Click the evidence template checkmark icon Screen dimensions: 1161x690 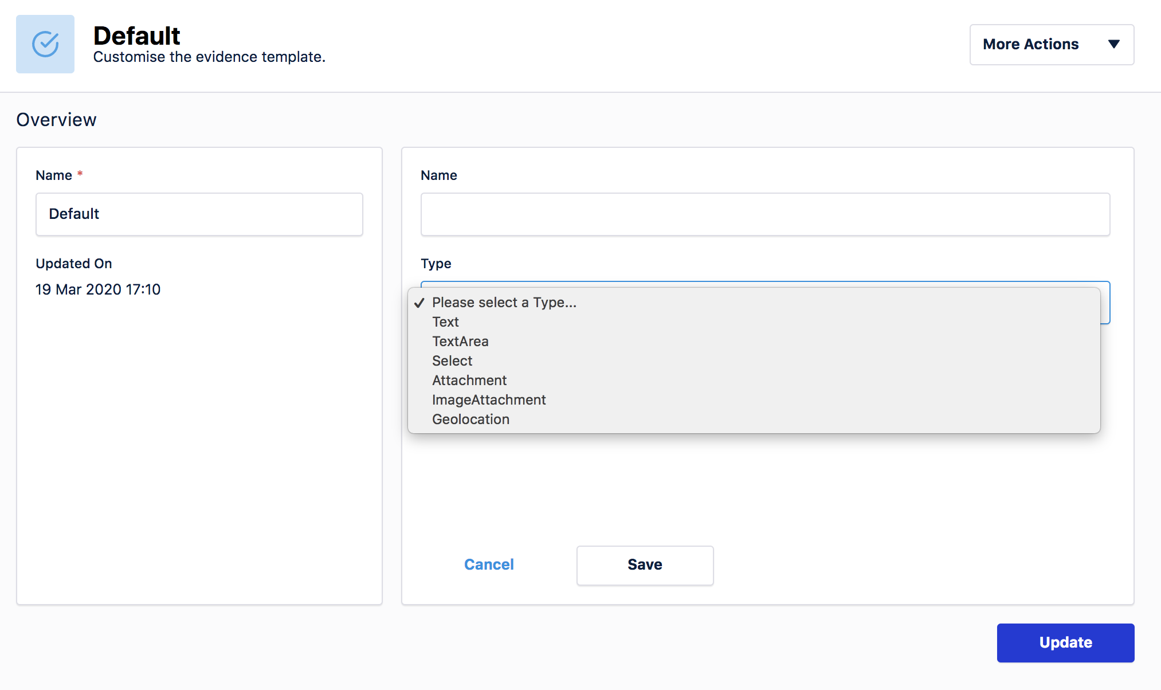click(x=45, y=44)
